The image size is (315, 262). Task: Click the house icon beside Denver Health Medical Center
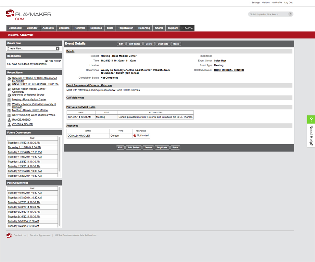[9, 89]
